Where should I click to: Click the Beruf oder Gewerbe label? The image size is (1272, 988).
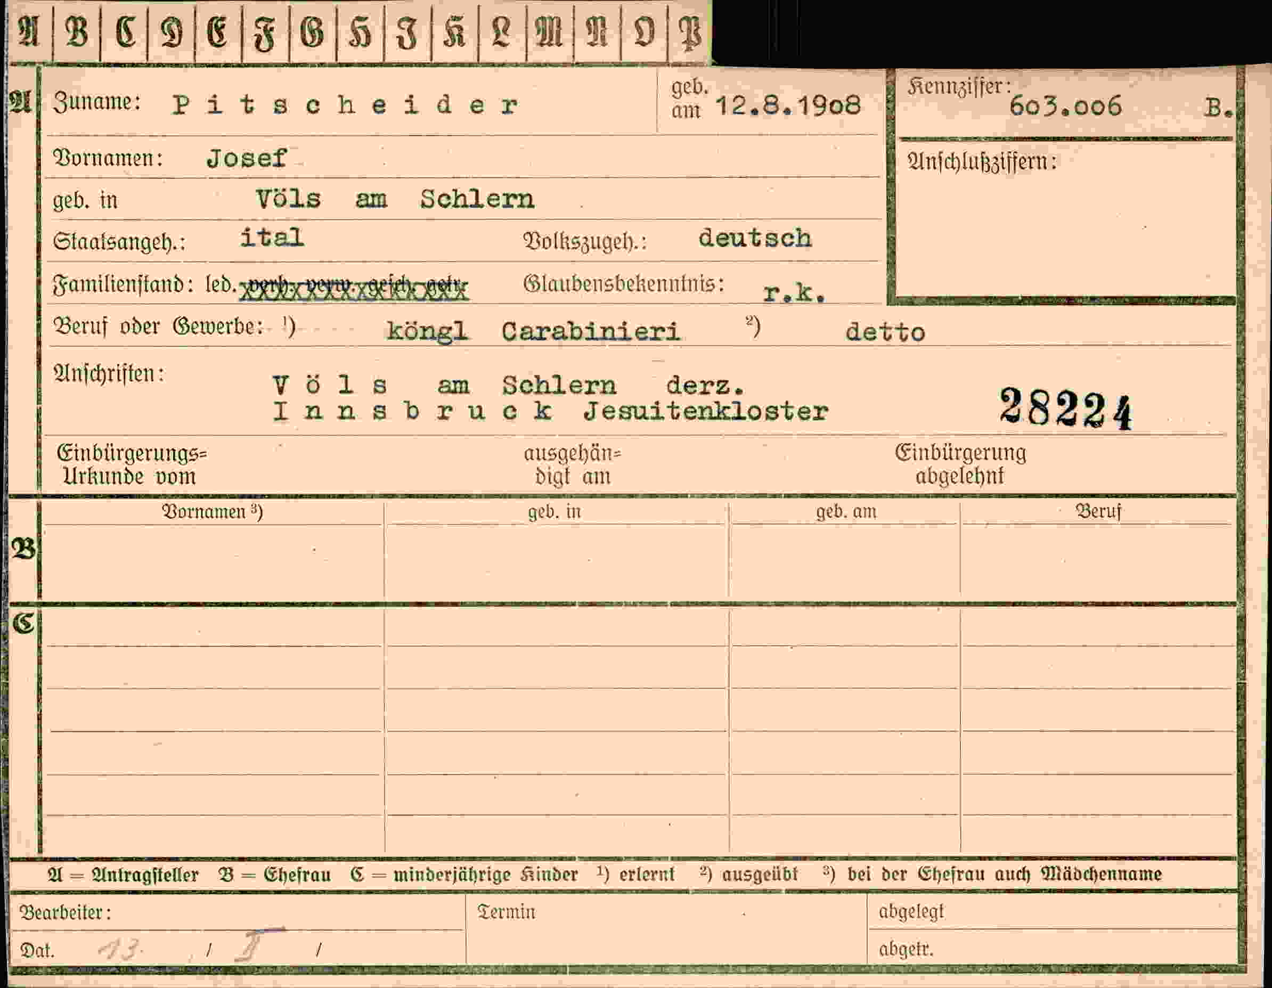[x=158, y=326]
